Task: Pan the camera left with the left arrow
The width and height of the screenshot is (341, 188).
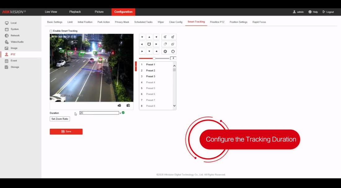Action: tap(142, 44)
